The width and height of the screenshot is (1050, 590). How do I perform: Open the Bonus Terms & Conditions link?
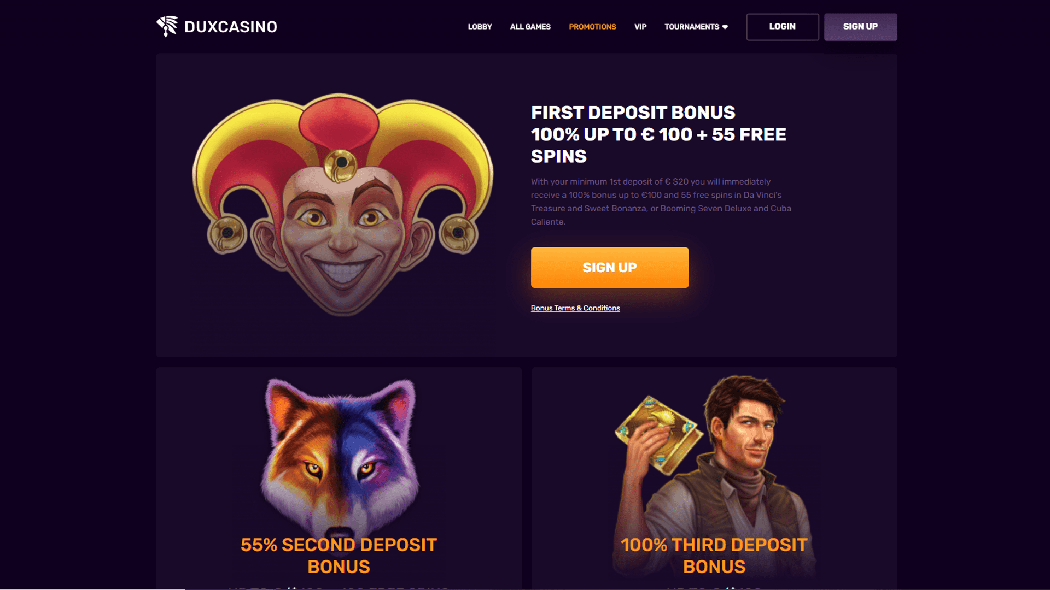(x=575, y=308)
